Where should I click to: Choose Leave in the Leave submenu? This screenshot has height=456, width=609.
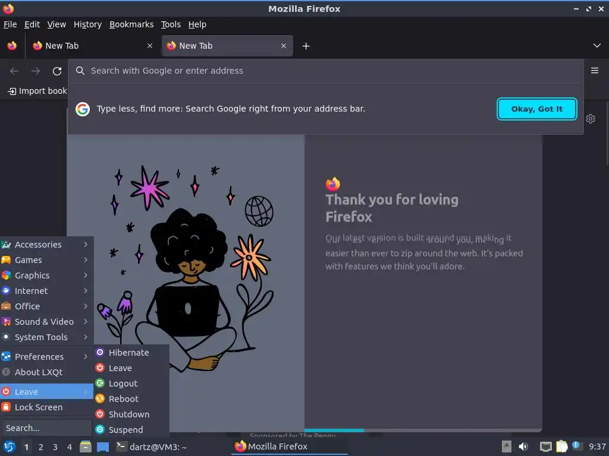(x=131, y=368)
